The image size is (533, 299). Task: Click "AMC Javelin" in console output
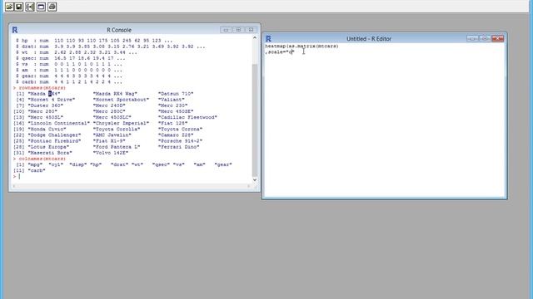pos(112,135)
